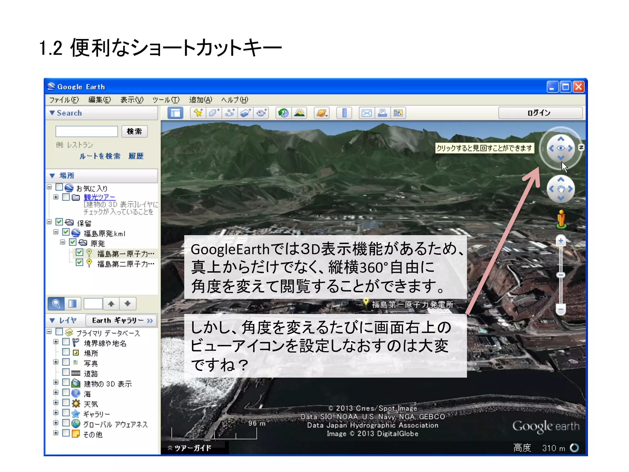Open the 観光ツアー link
629x472 pixels.
(x=99, y=197)
